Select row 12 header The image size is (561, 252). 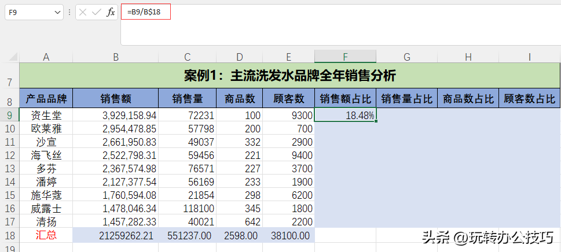9,155
